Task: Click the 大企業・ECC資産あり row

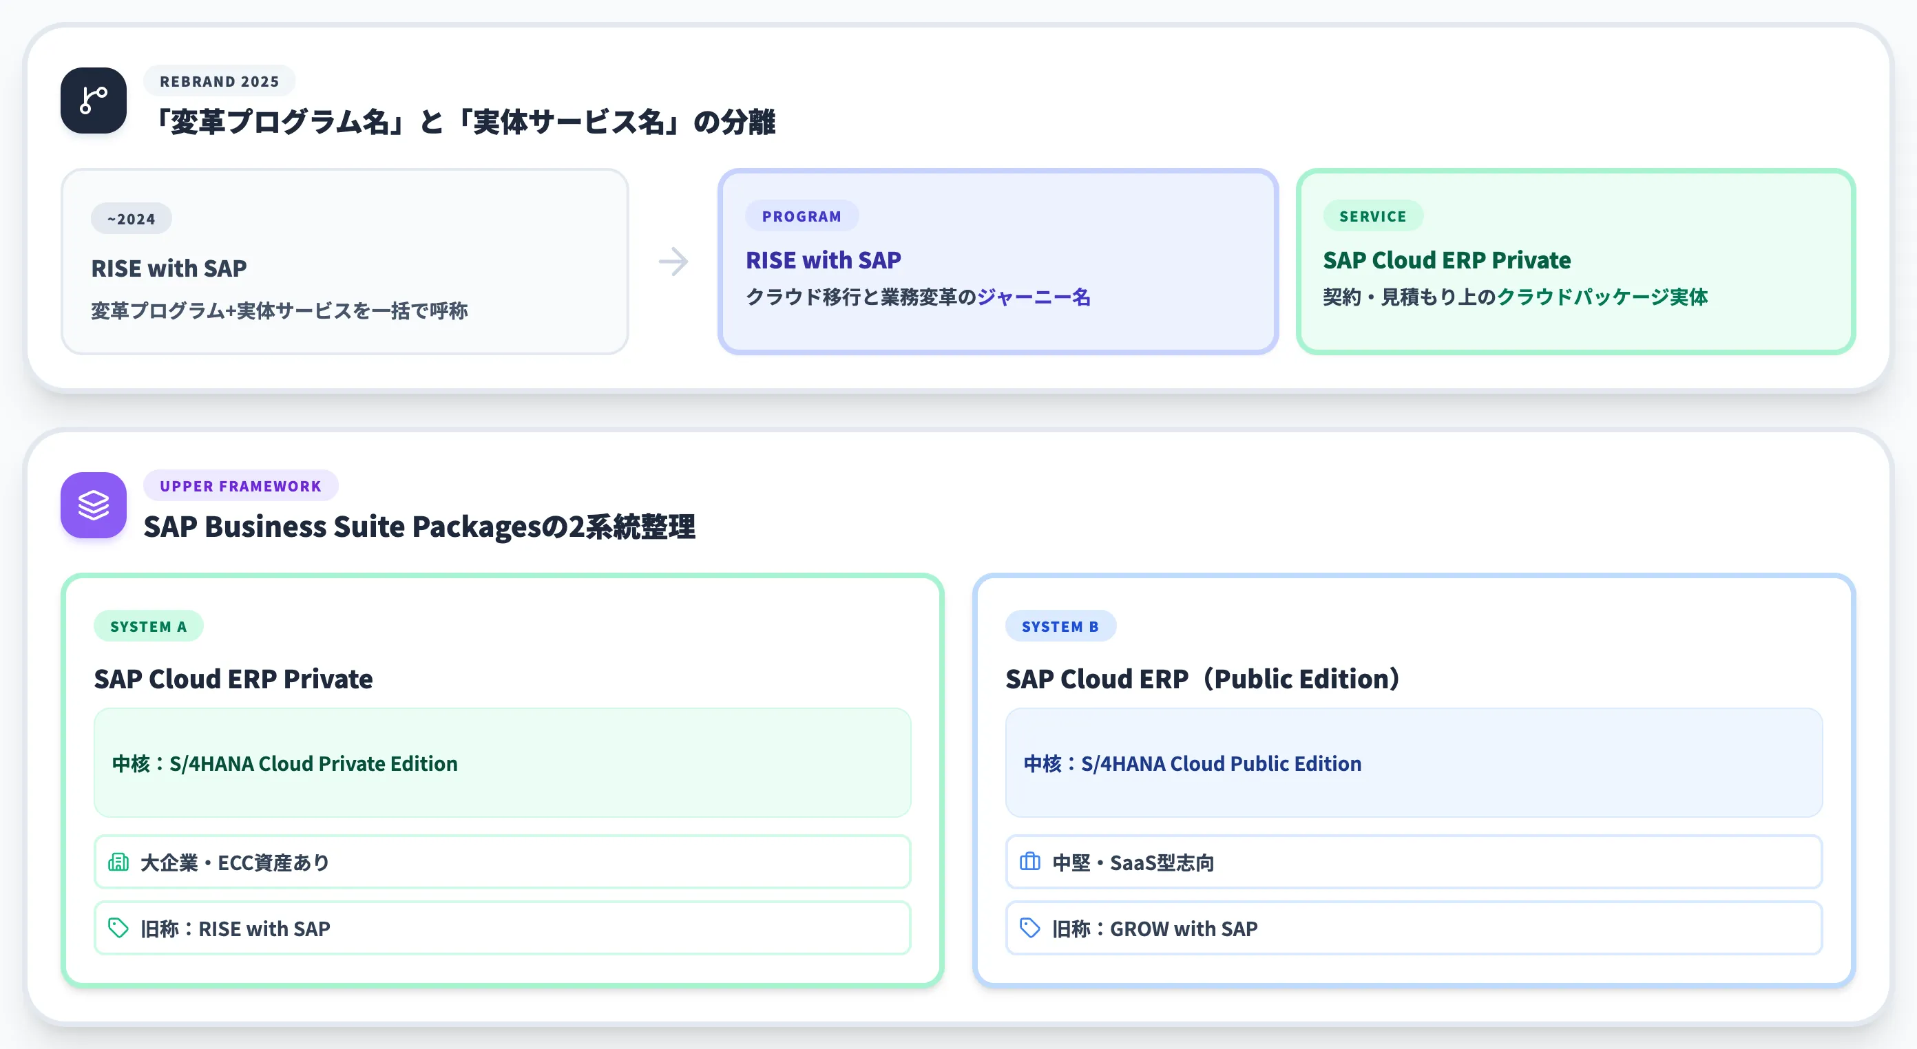Action: (503, 862)
